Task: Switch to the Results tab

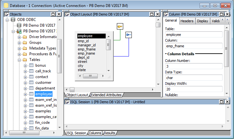Action: (110, 133)
